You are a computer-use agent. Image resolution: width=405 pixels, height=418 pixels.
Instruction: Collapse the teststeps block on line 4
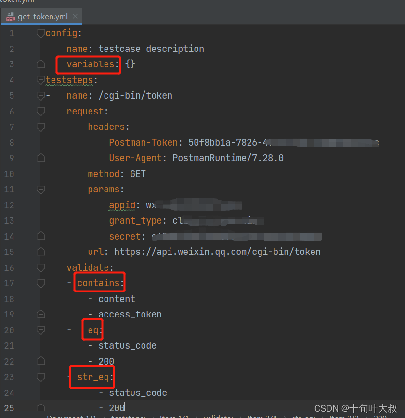[x=41, y=80]
